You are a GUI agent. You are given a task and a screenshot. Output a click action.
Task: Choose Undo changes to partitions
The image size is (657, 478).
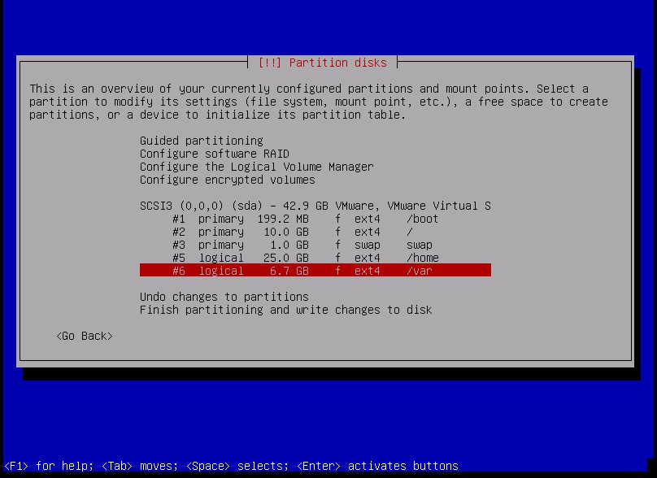pos(224,297)
